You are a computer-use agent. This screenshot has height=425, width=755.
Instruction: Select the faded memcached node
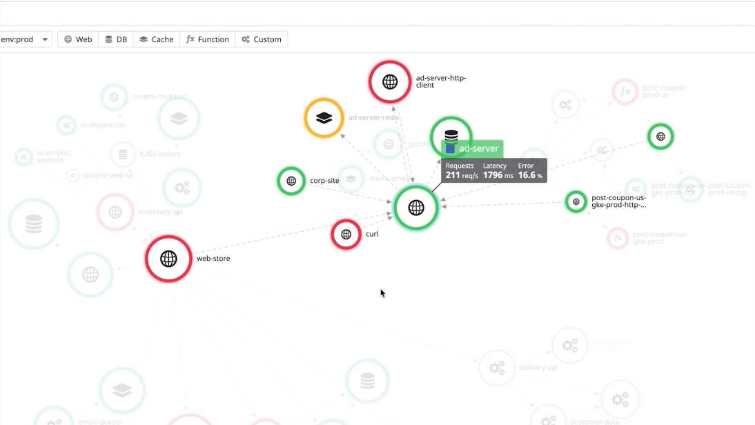351,179
